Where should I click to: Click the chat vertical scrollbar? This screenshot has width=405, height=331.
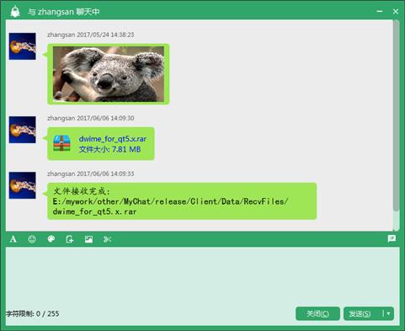tap(396, 115)
